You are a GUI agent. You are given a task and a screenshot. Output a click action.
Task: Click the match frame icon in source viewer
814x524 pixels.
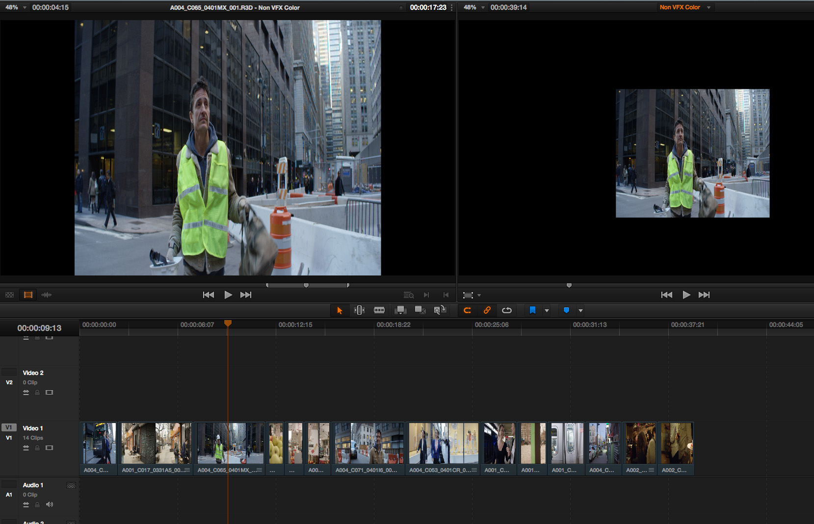[409, 295]
